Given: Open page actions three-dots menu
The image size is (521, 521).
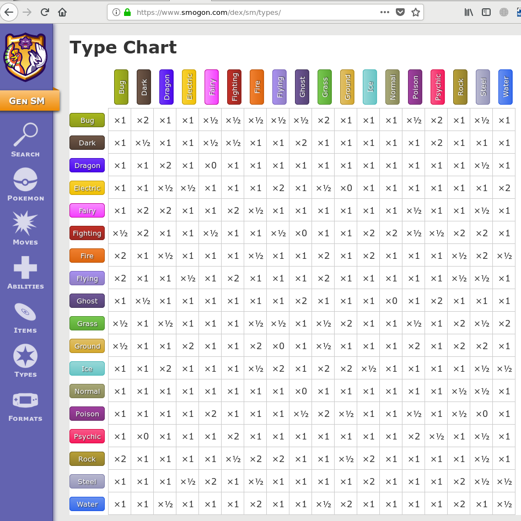Looking at the screenshot, I should [385, 12].
